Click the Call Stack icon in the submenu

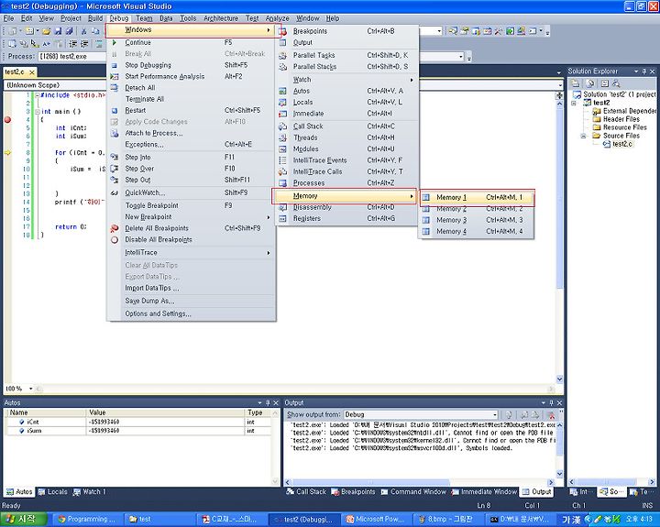(x=283, y=126)
